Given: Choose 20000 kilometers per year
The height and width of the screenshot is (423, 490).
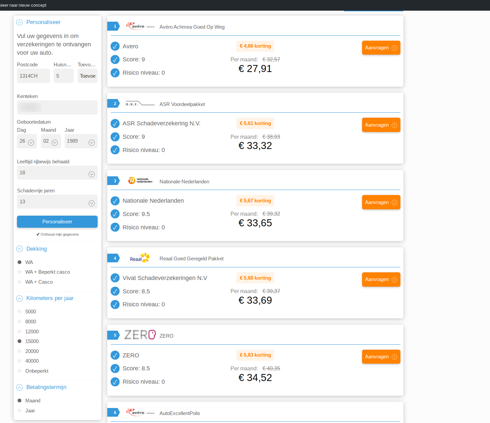Looking at the screenshot, I should (20, 351).
